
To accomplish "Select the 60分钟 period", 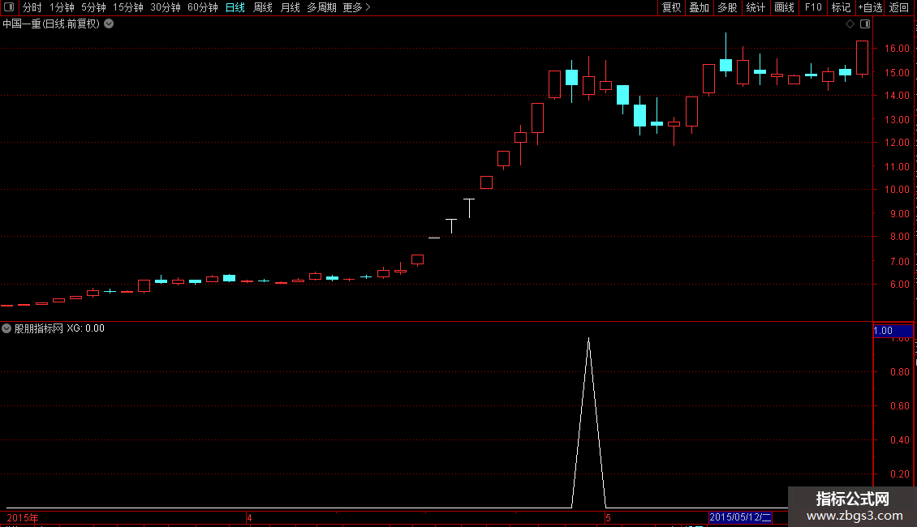I will pyautogui.click(x=202, y=7).
